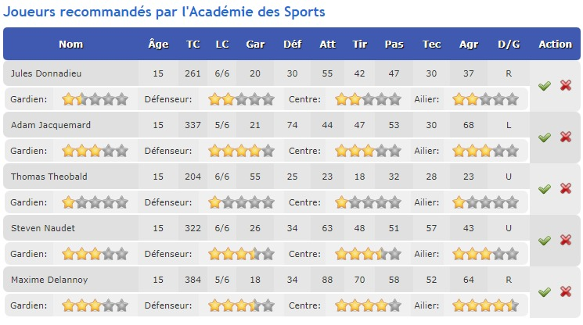The width and height of the screenshot is (583, 325).
Task: Select the Att column header
Action: (328, 45)
